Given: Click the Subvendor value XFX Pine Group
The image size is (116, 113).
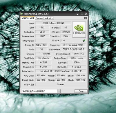Looking at the screenshot, I should click(x=73, y=45).
